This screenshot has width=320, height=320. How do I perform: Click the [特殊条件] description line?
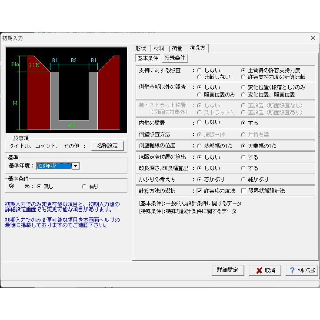point(187,211)
